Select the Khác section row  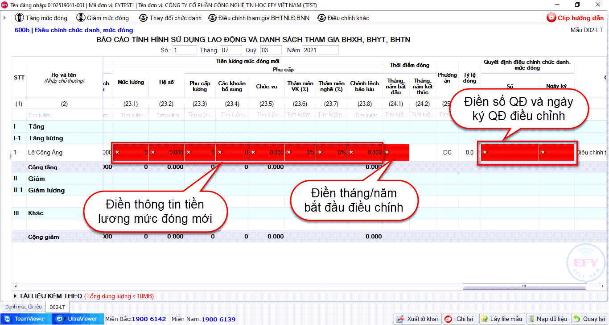click(x=309, y=213)
